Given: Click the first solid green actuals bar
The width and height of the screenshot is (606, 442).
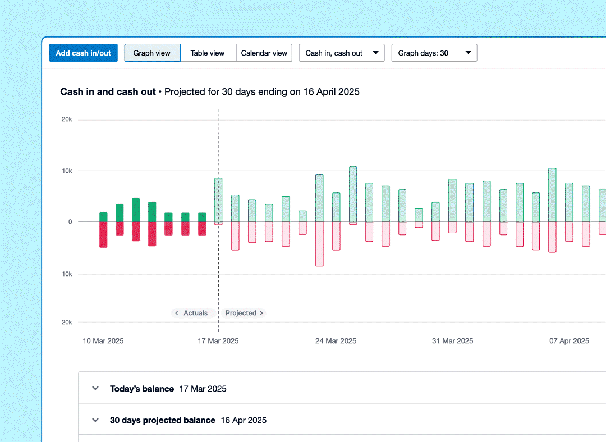Looking at the screenshot, I should [103, 217].
